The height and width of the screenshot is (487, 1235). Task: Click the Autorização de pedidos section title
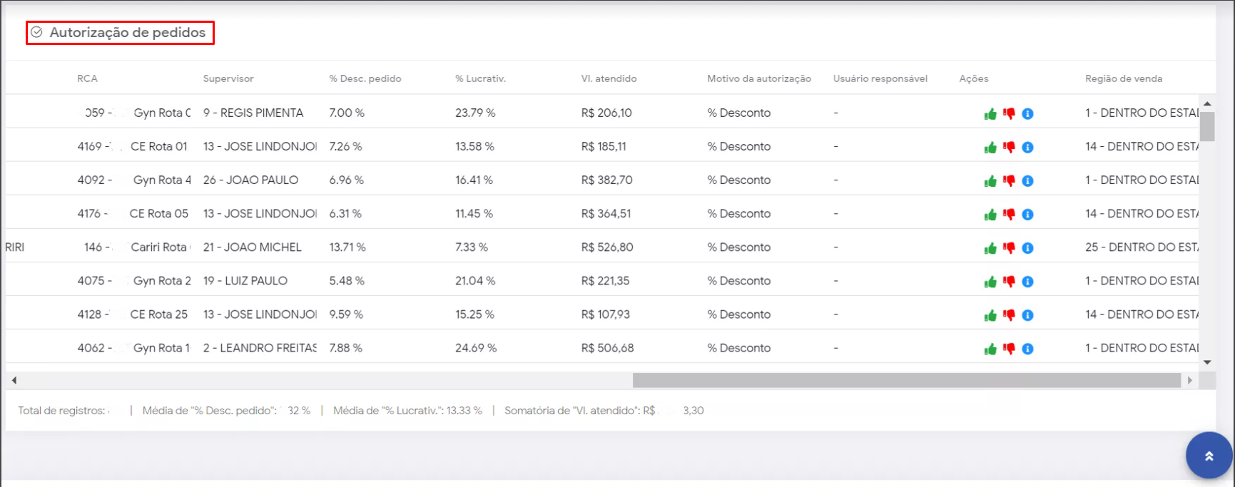(x=127, y=33)
